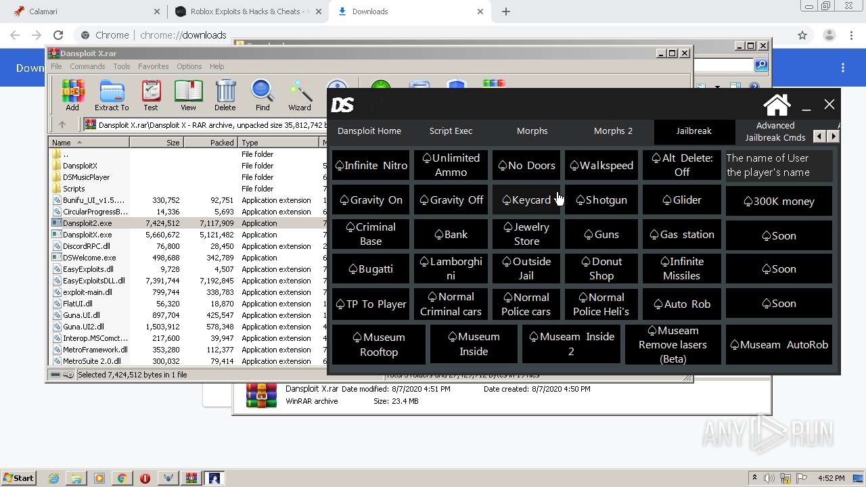This screenshot has width=866, height=487.
Task: Open a new Chrome tab
Action: click(x=506, y=11)
